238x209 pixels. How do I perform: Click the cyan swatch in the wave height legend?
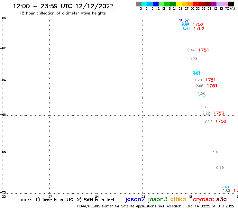tap(144, 4)
